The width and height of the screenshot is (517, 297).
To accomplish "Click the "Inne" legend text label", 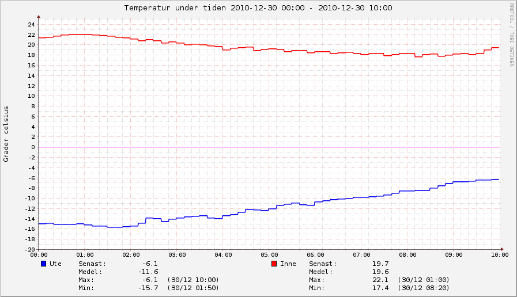I will tap(288, 264).
